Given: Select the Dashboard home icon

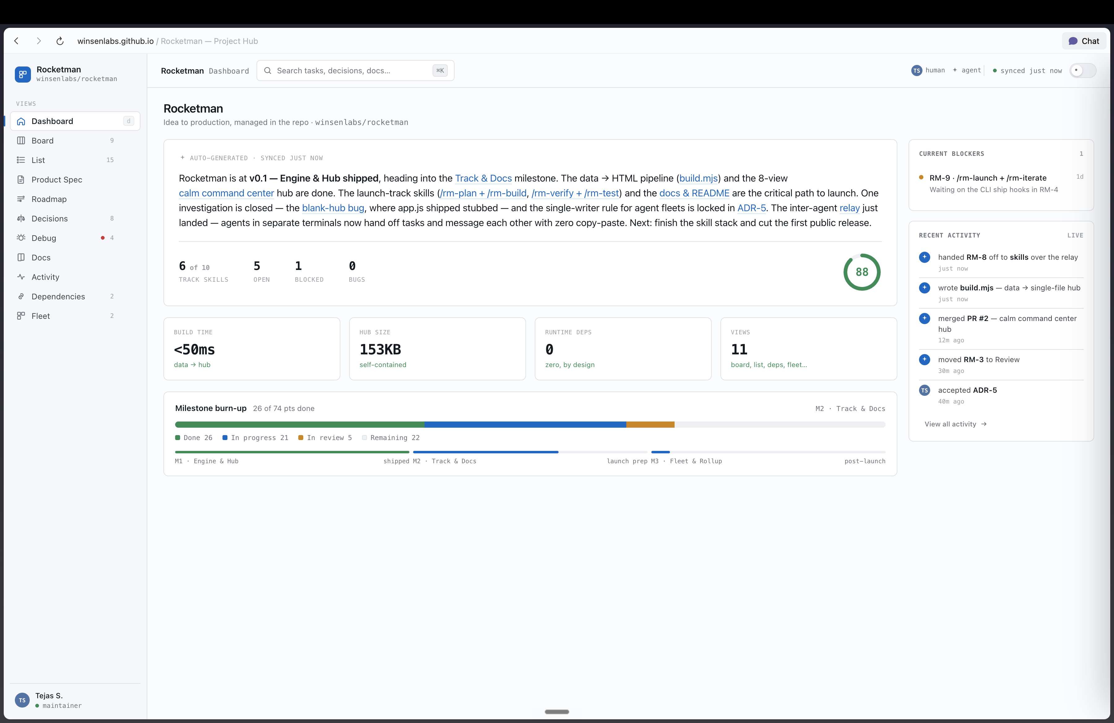Looking at the screenshot, I should click(x=21, y=121).
